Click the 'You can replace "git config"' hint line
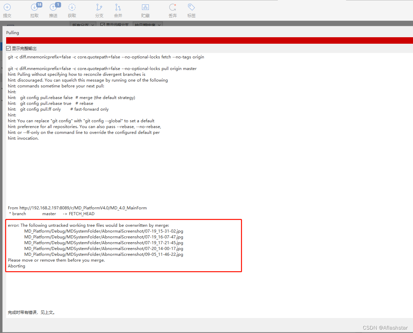Screen dimensions: 413x333 click(81, 121)
